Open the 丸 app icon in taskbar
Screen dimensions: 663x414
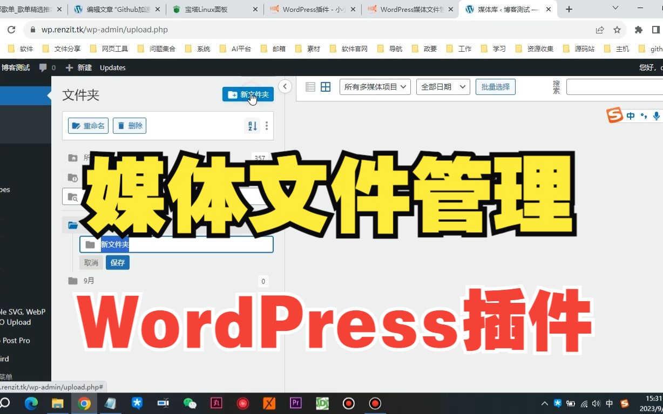[x=217, y=403]
